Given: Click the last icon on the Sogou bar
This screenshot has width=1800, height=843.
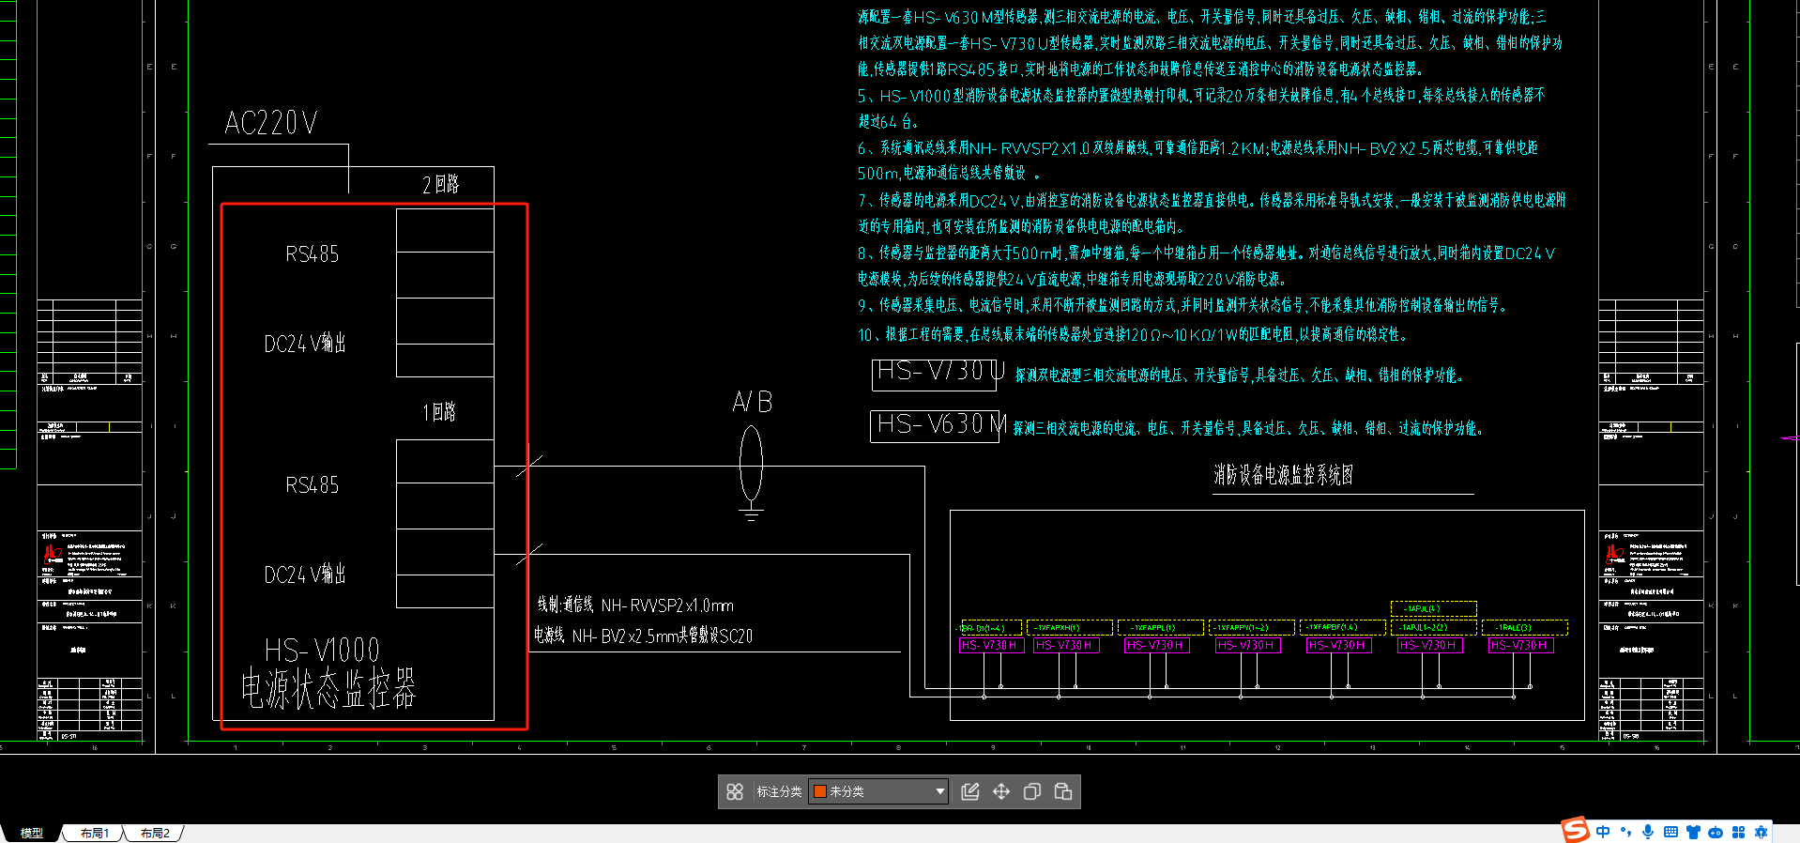Looking at the screenshot, I should [1761, 832].
